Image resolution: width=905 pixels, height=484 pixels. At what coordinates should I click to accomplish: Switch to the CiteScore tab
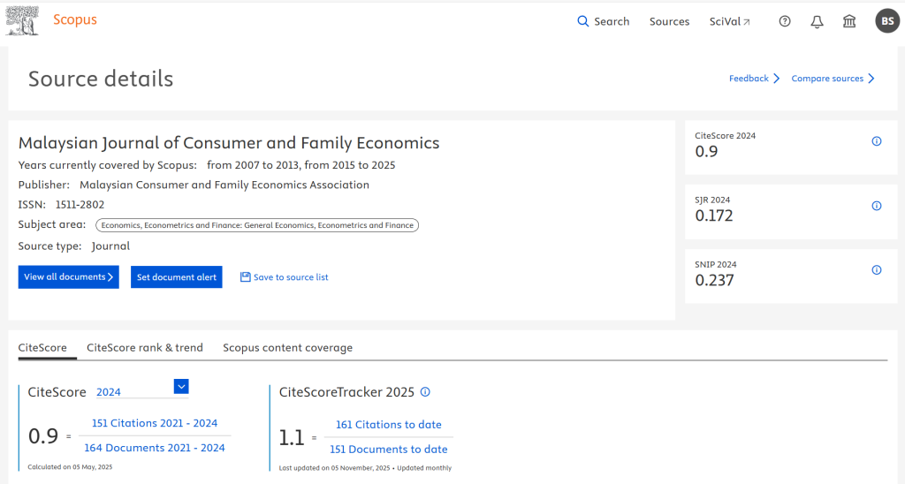click(x=42, y=348)
